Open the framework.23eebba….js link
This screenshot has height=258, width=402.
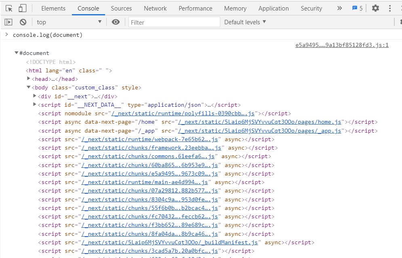[x=151, y=148]
